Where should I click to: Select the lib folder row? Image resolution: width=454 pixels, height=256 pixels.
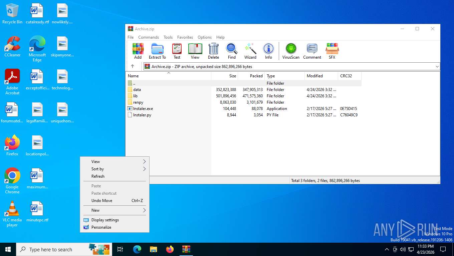click(244, 96)
